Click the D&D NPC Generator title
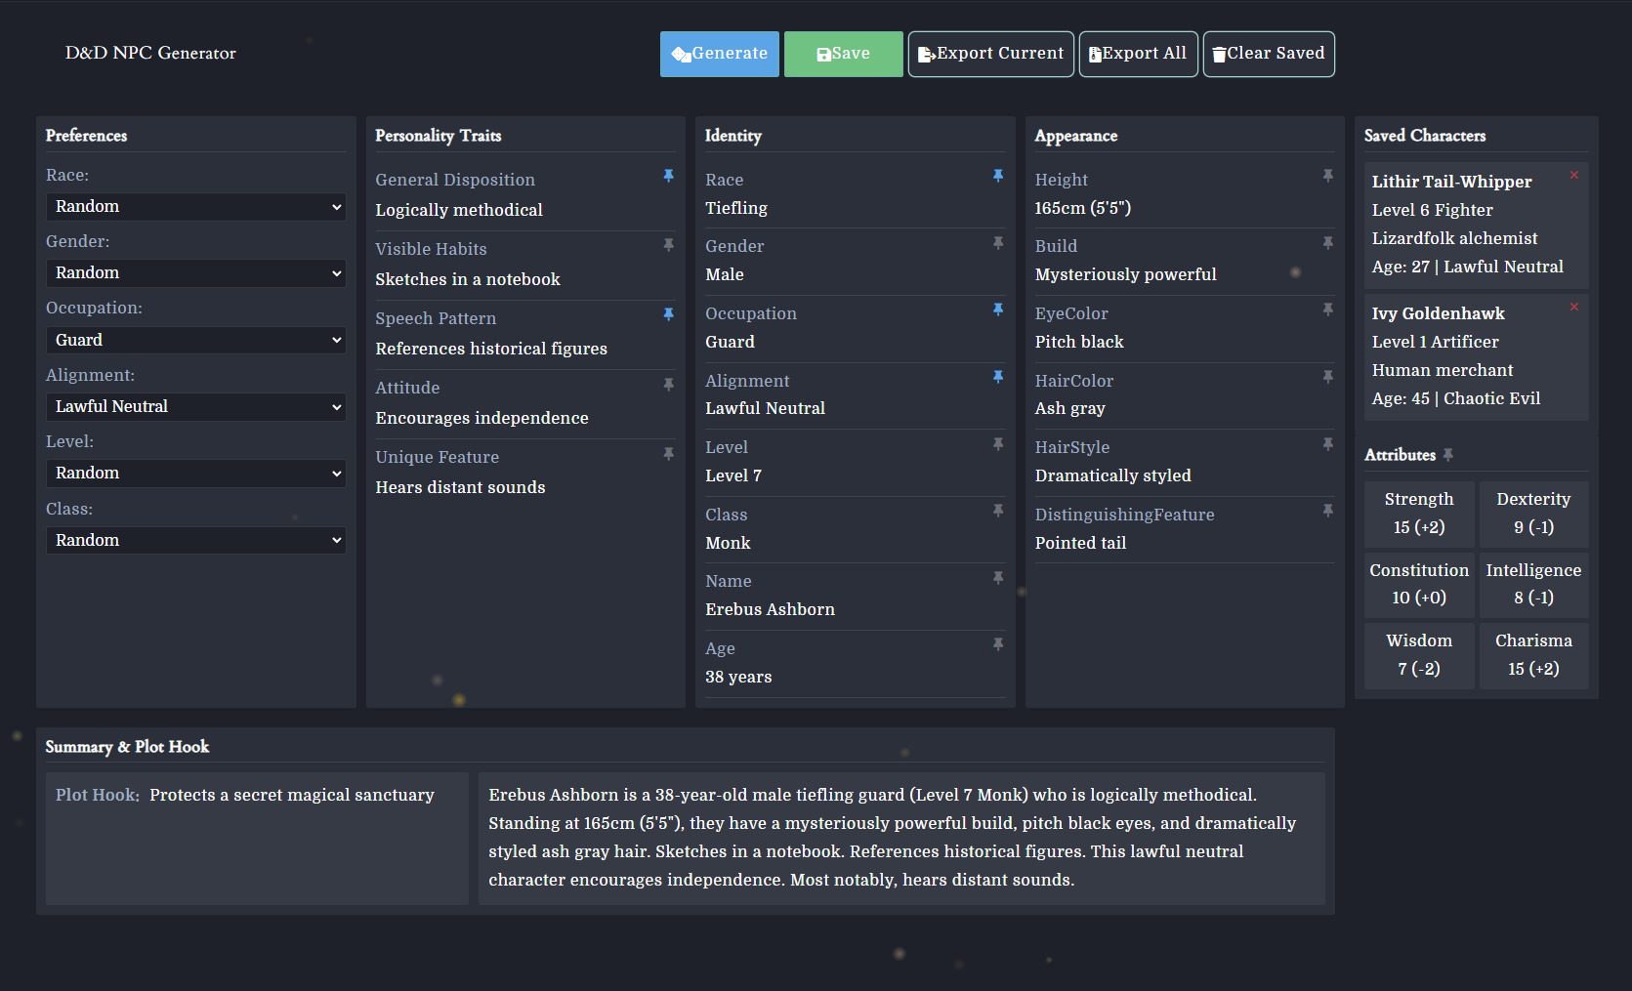 (x=150, y=53)
